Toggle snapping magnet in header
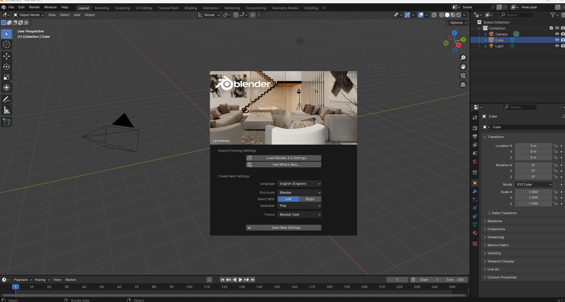The image size is (565, 302). point(236,15)
